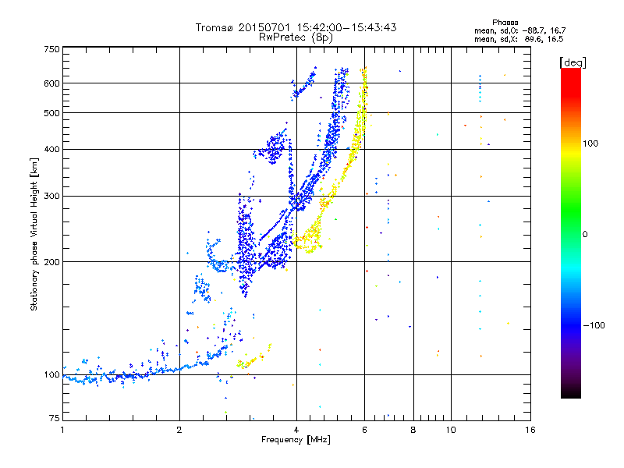Viewport: 624px width, 468px height.
Task: Click the y-axis label '750'
Action: 51,49
